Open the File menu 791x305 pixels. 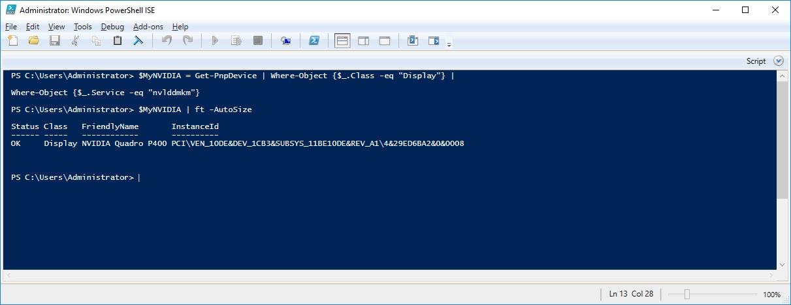pyautogui.click(x=11, y=27)
